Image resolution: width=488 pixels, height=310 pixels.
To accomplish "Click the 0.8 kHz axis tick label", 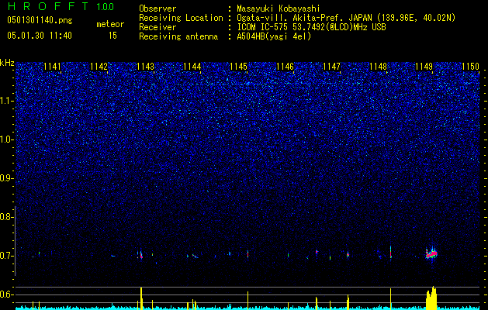I will (x=7, y=217).
